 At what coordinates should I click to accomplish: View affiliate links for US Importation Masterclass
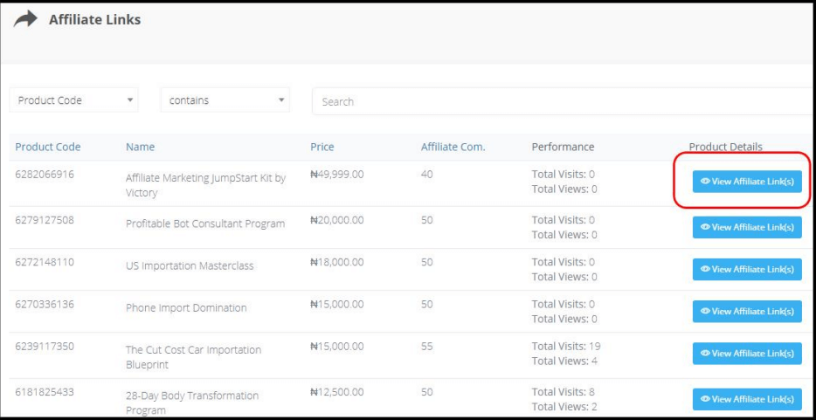click(747, 269)
